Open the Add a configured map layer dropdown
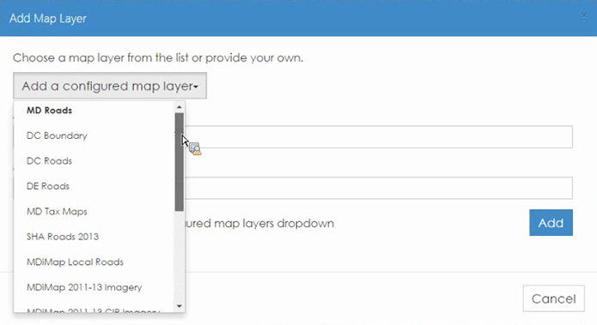 pyautogui.click(x=110, y=86)
